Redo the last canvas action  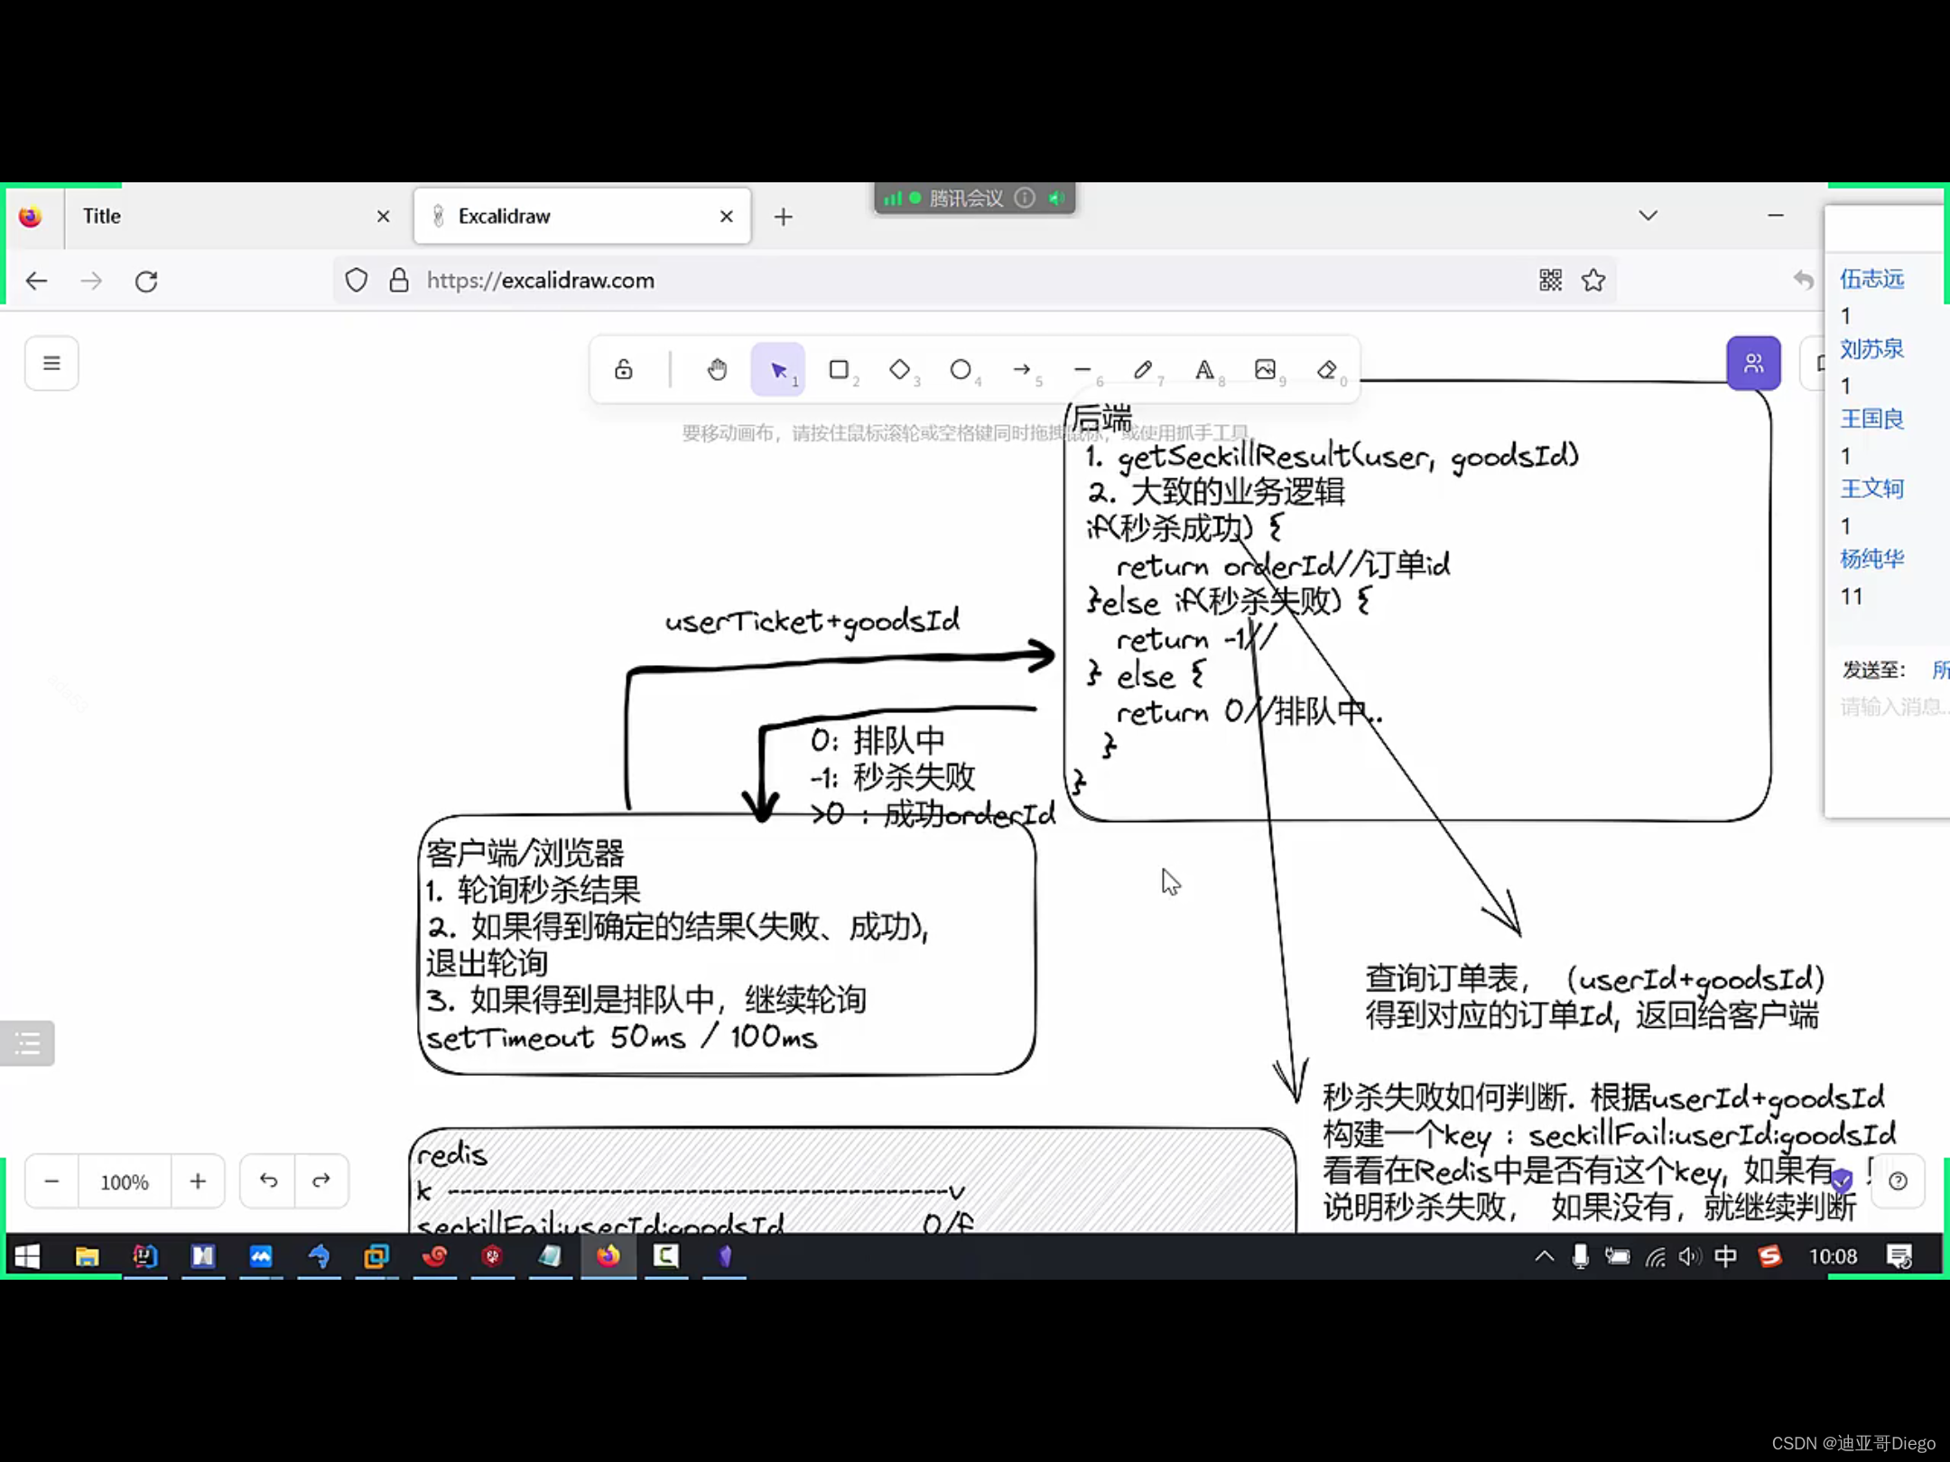point(321,1181)
